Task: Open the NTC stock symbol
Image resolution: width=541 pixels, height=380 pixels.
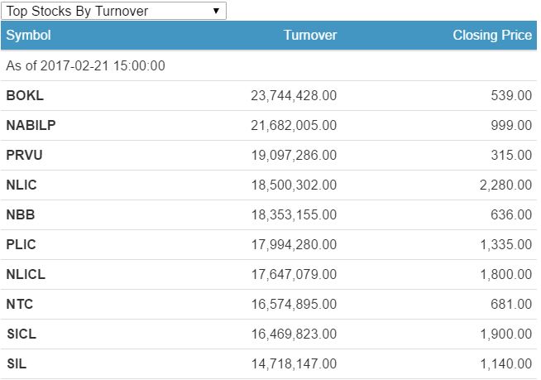Action: (x=20, y=304)
